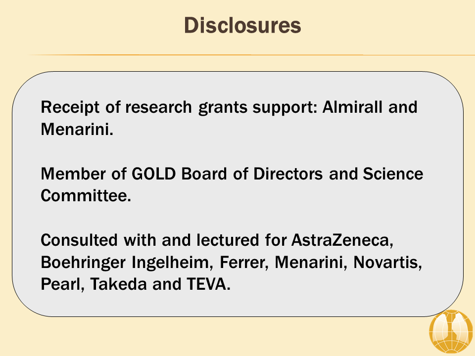Click the word Ferrer
Screen dimensions: 475x356
pyautogui.click(x=244, y=262)
